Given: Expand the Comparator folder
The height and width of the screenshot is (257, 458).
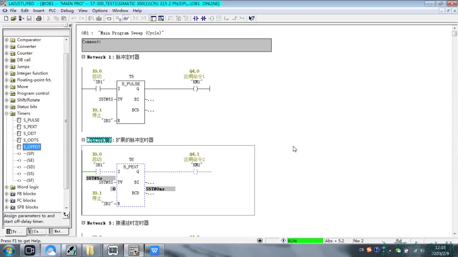Looking at the screenshot, I should (x=6, y=40).
